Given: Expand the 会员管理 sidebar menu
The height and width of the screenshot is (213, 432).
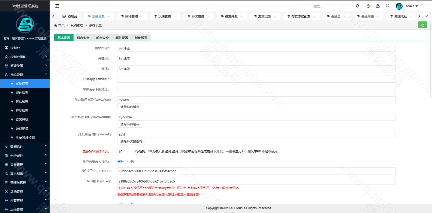Looking at the screenshot, I should (25, 165).
